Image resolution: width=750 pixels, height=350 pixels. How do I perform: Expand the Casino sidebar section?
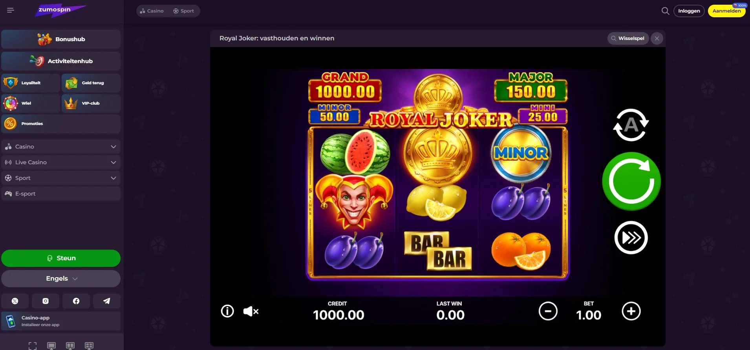[61, 147]
